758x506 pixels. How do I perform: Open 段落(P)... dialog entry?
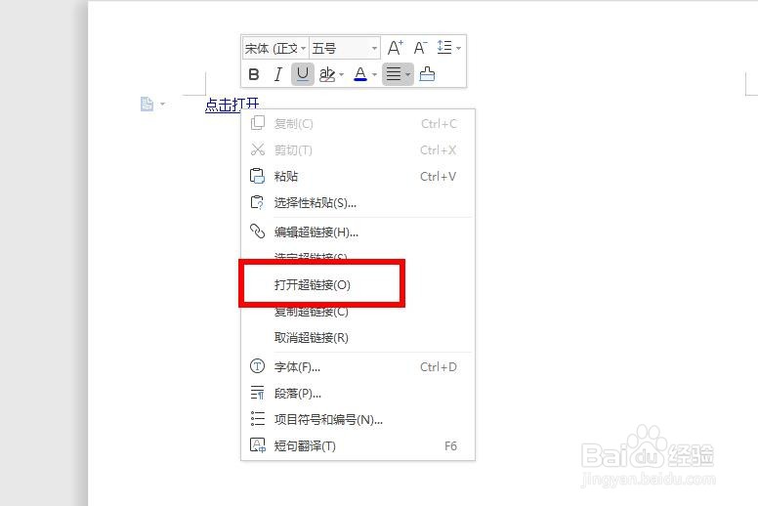click(358, 394)
